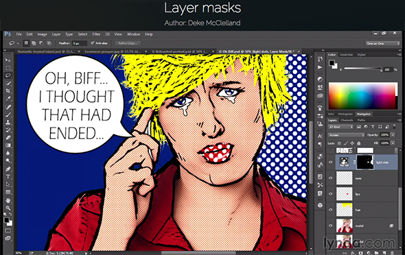Click the Create new group folder icon

point(376,253)
